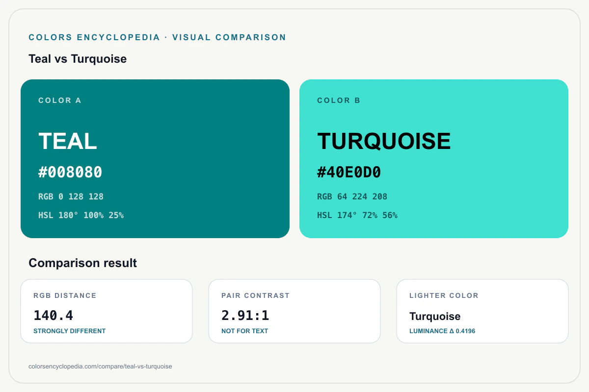
Task: Click the LUMINANCE Δ 0.4196 label
Action: pos(442,331)
